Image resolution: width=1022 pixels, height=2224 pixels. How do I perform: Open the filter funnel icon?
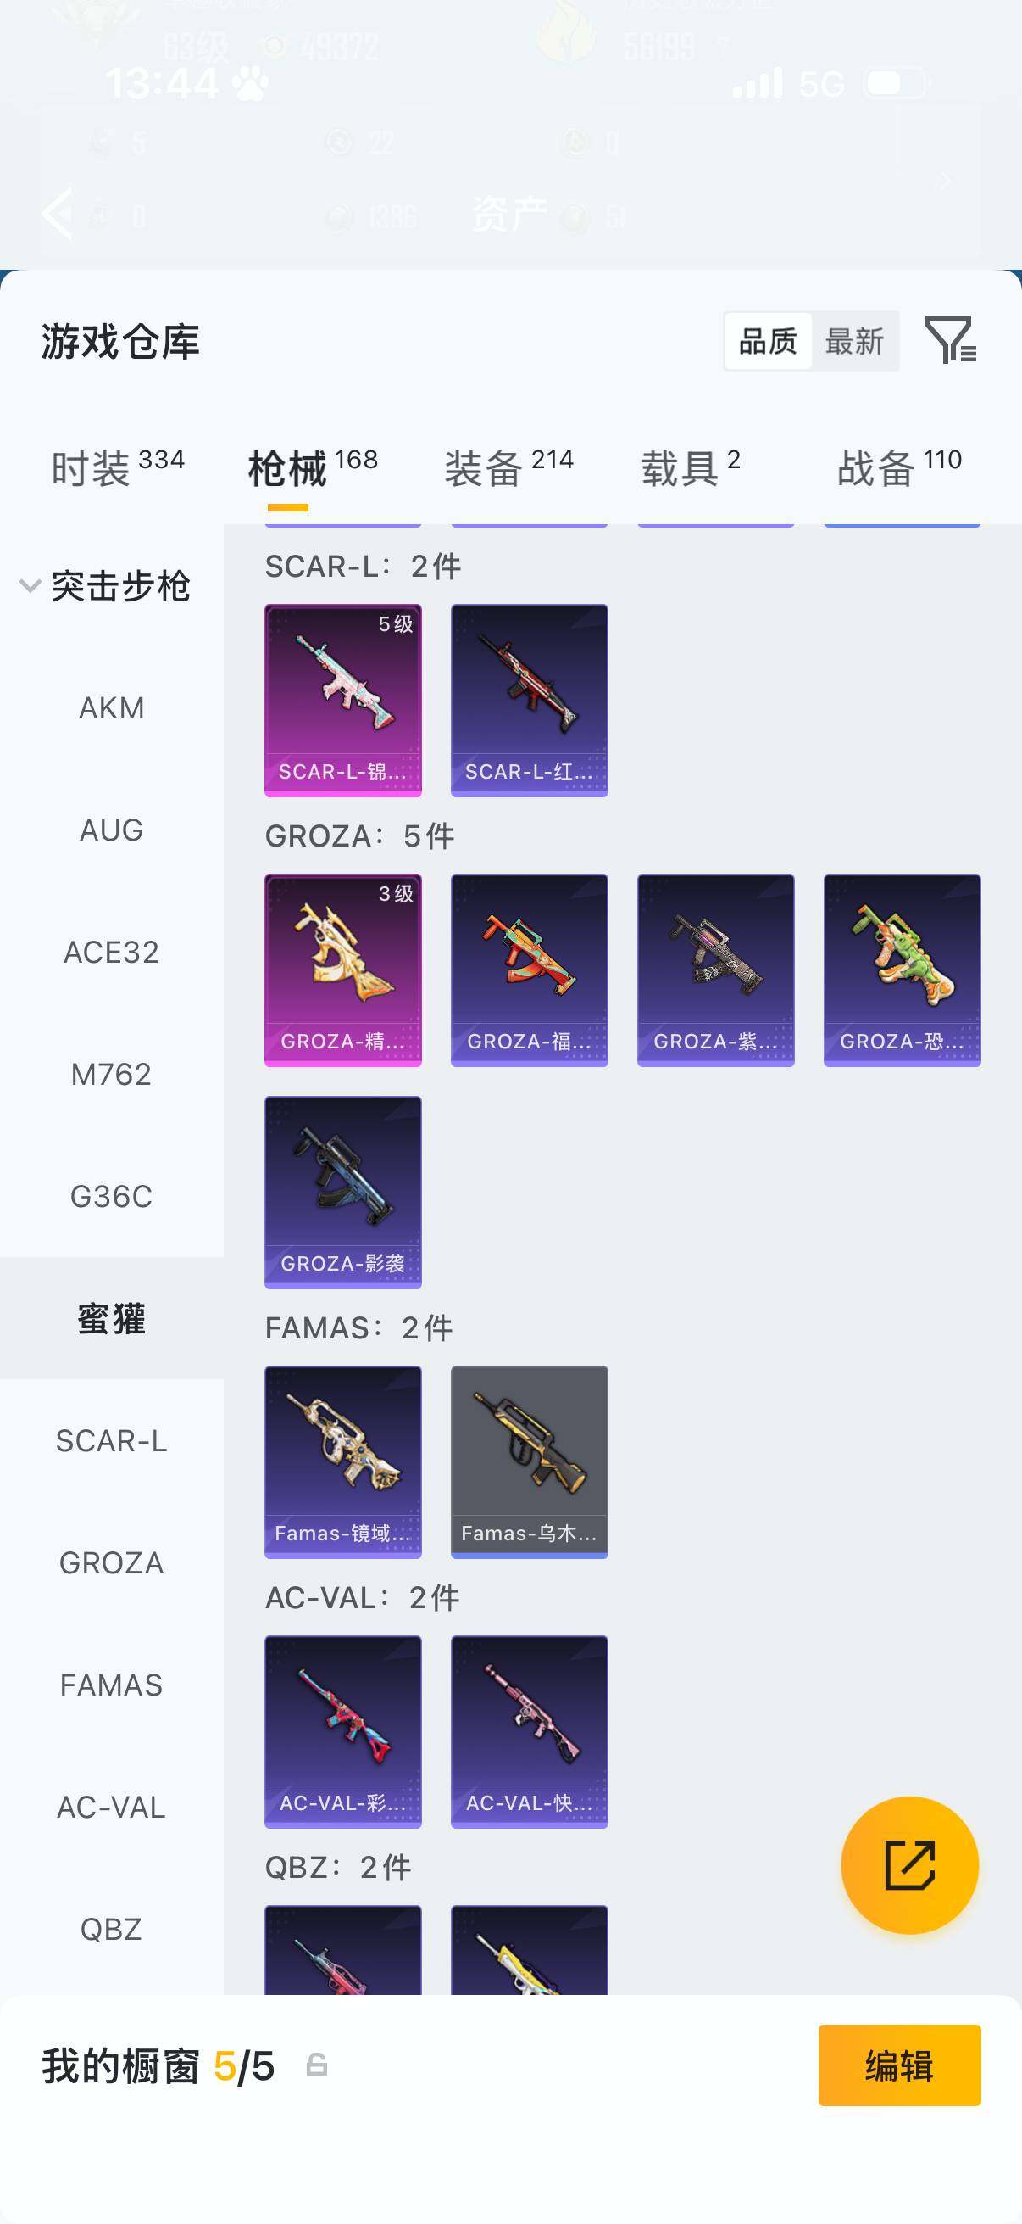pos(951,339)
